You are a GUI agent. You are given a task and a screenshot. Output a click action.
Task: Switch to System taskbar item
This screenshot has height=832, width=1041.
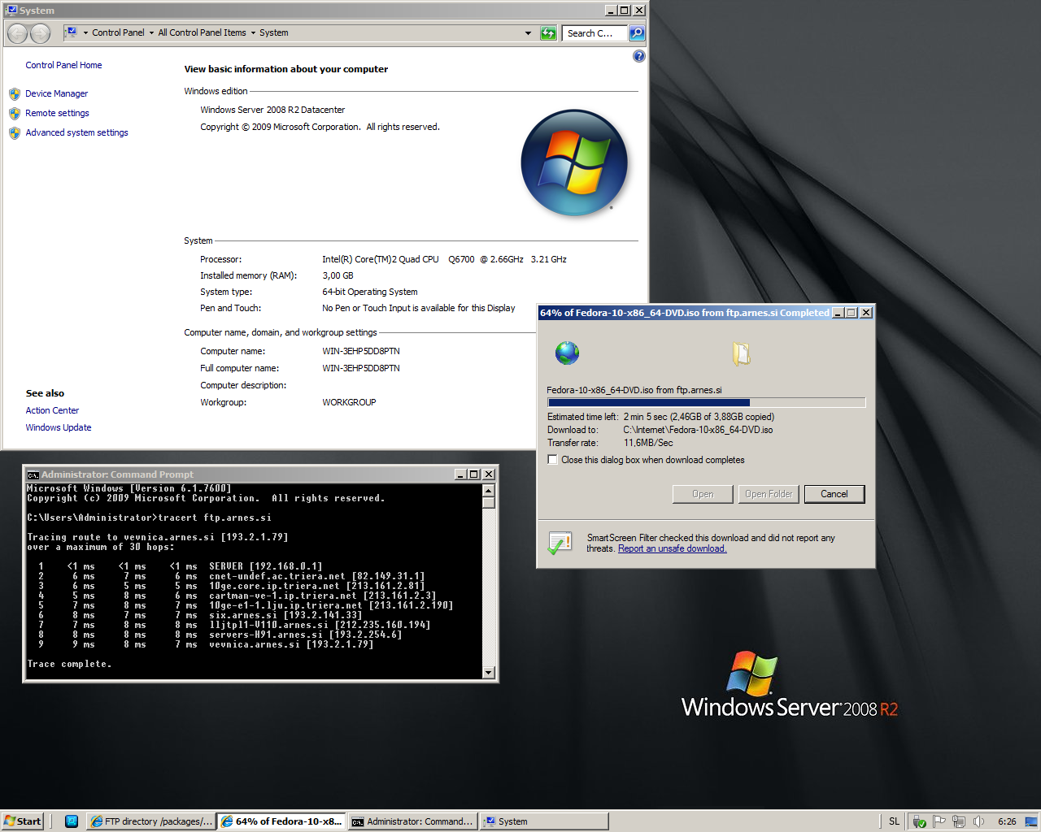543,821
